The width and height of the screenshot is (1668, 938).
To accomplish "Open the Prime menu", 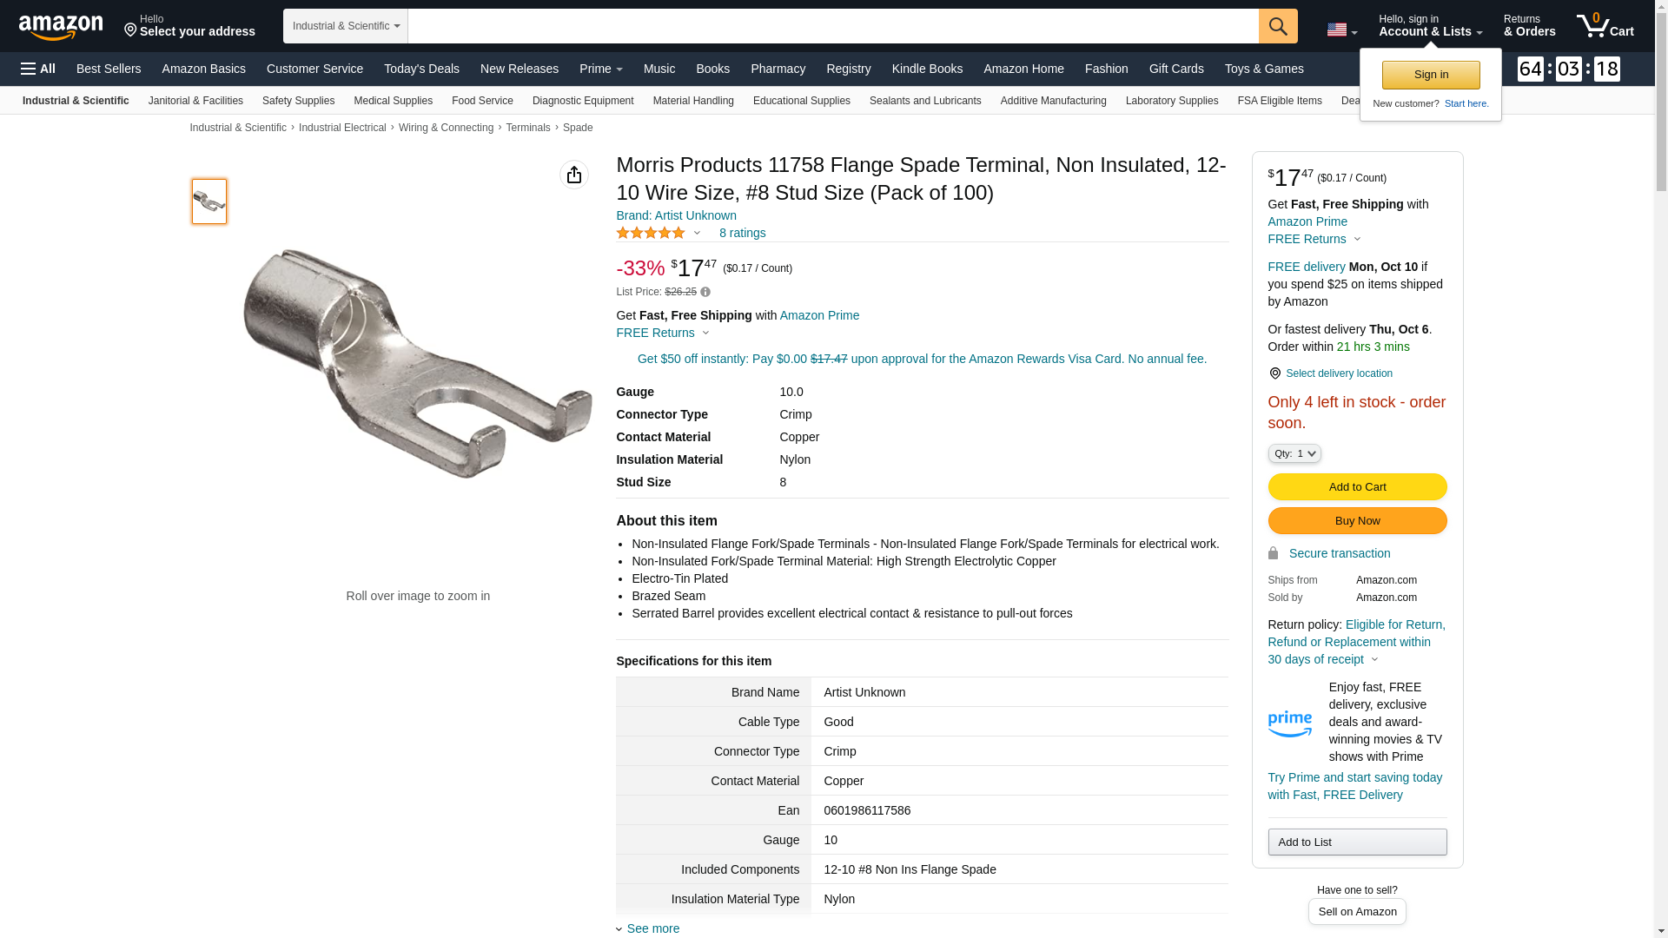I will coord(600,69).
